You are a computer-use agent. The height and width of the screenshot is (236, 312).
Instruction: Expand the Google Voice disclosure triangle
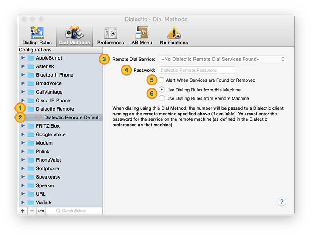[23, 134]
